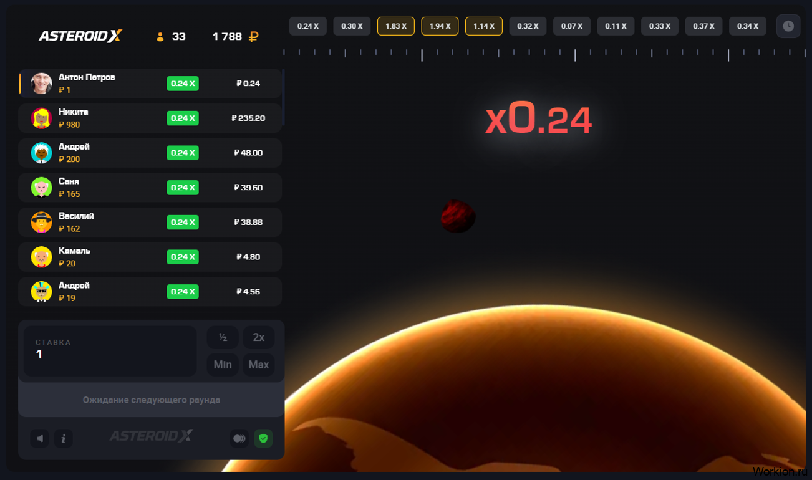Click the ₽ 38.88 payout amount
812x480 pixels.
point(248,222)
